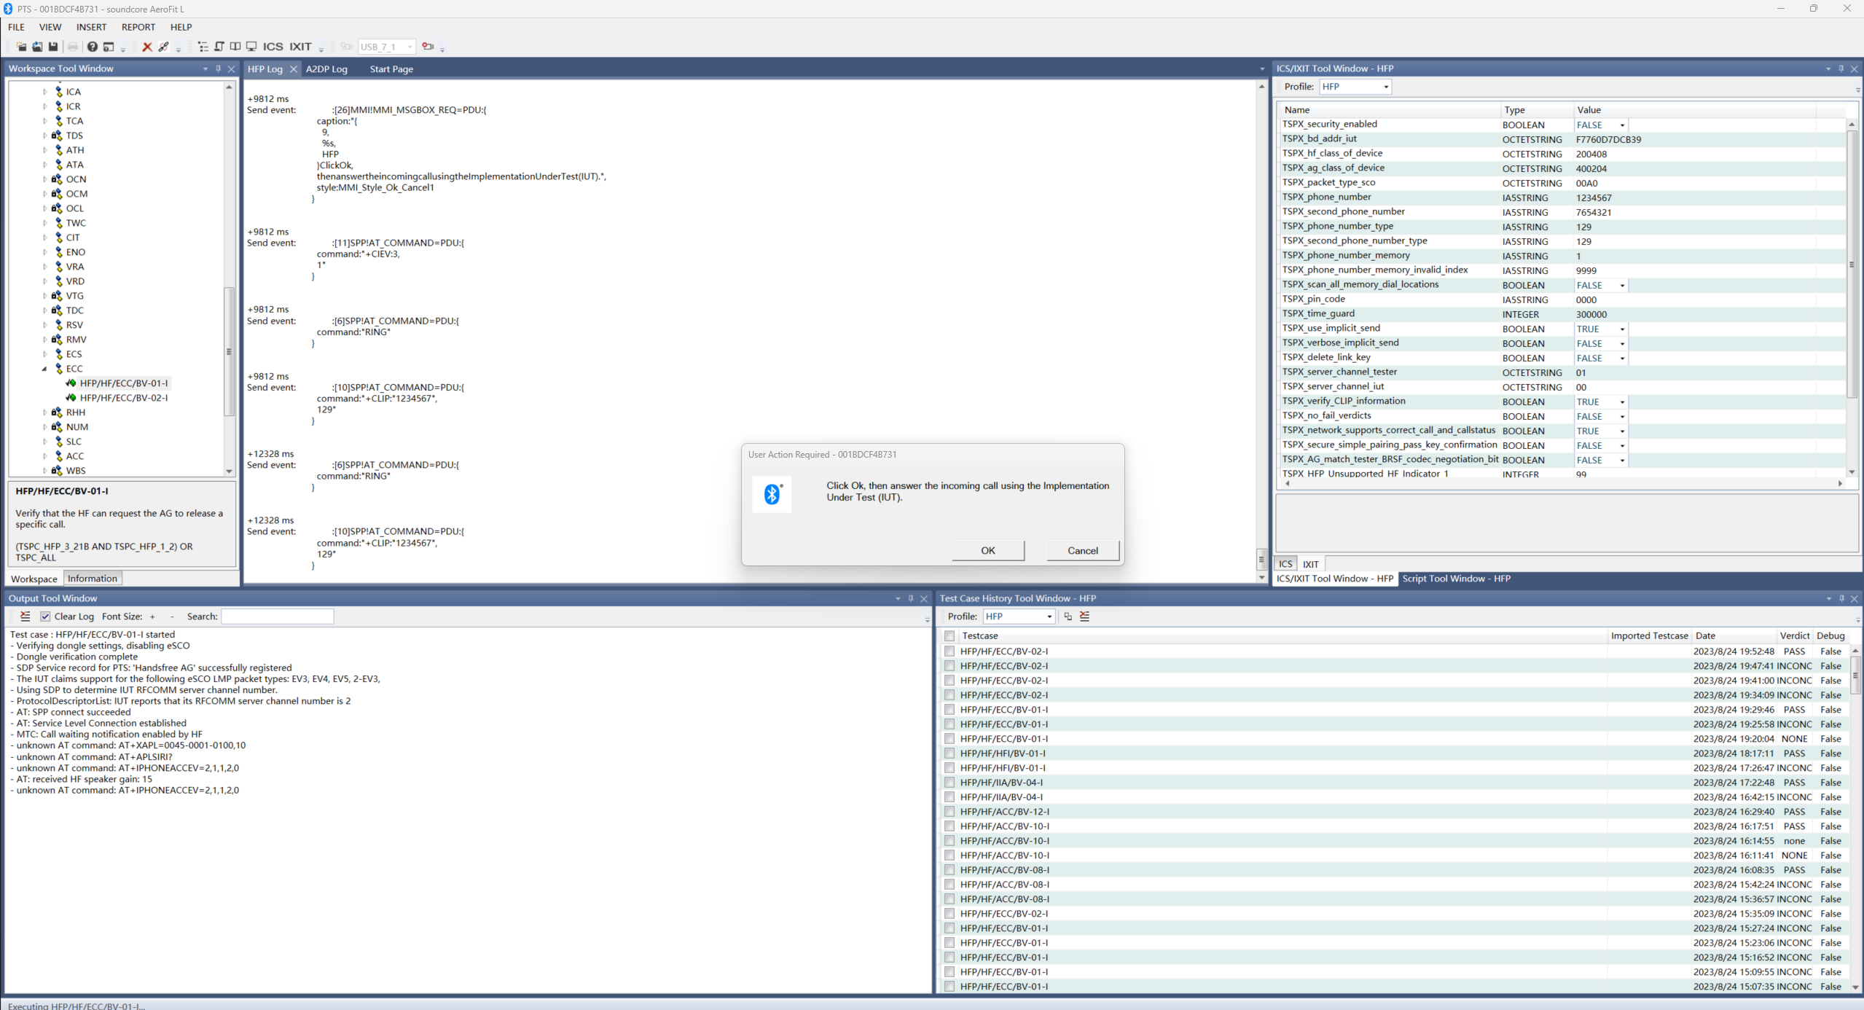
Task: Open TSPX_security_enabled value dropdown
Action: click(1622, 125)
